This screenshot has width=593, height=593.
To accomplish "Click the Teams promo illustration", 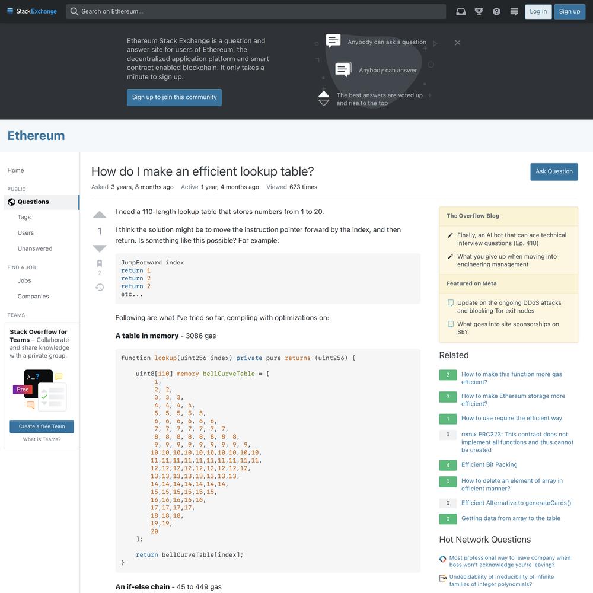I will pyautogui.click(x=40, y=390).
